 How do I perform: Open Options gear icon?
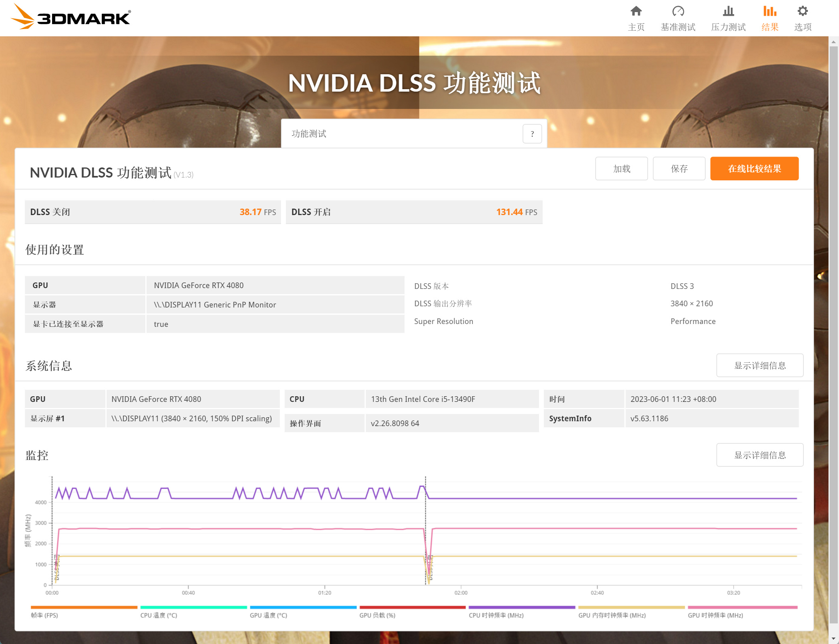802,11
